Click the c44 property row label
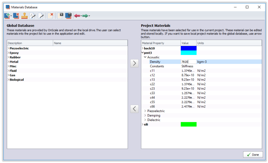The image size is (268, 163). click(x=152, y=98)
